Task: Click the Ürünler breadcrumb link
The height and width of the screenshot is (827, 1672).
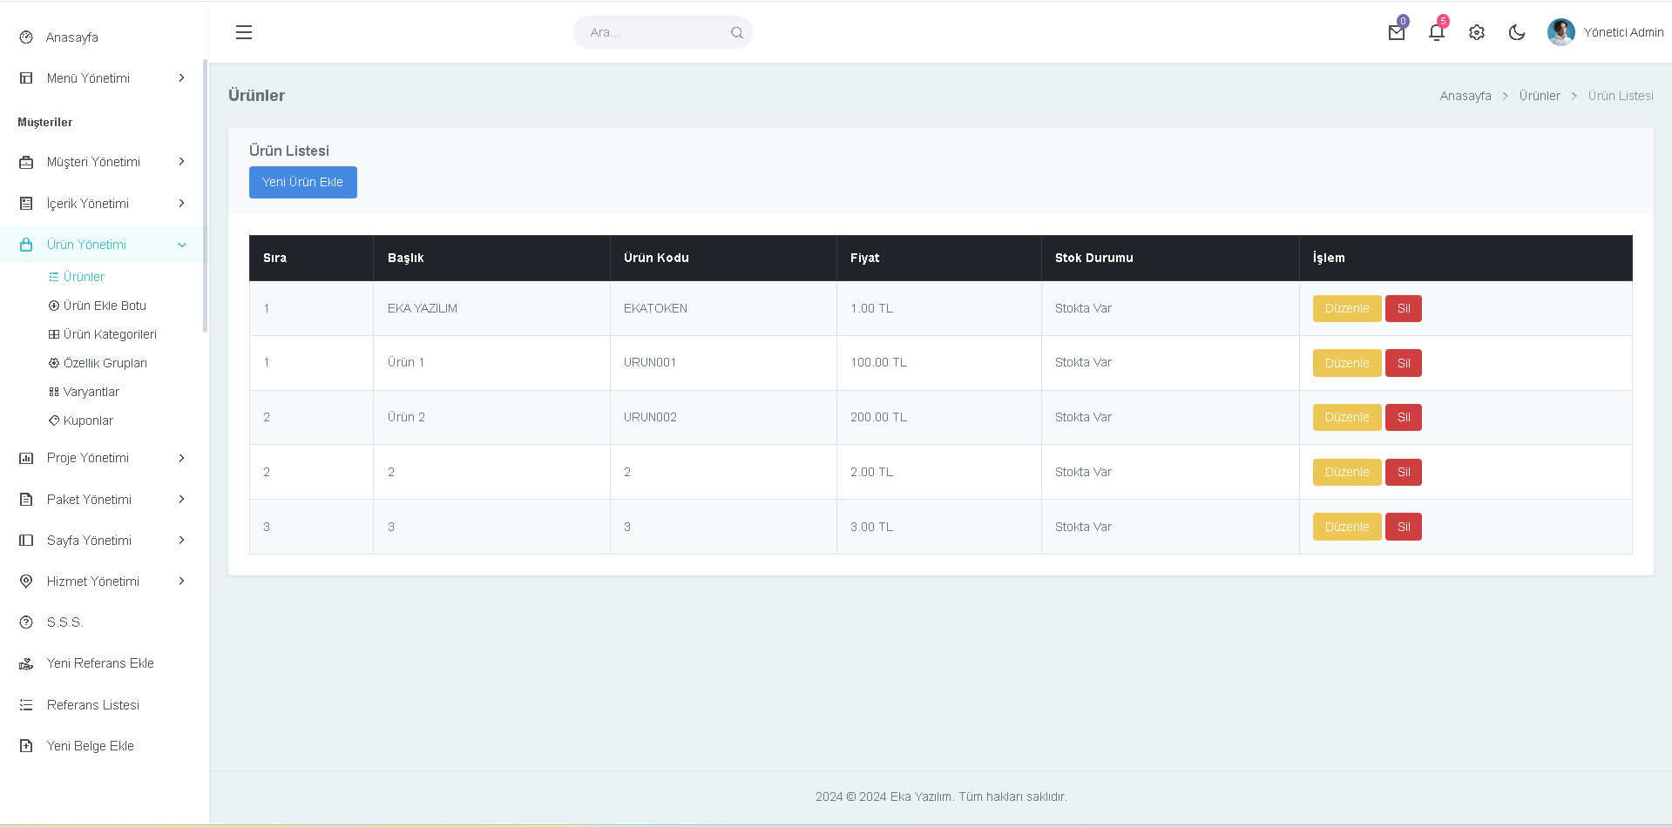Action: pyautogui.click(x=1540, y=96)
